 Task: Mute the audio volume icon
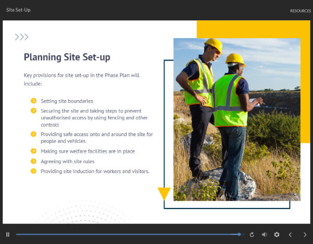(264, 235)
